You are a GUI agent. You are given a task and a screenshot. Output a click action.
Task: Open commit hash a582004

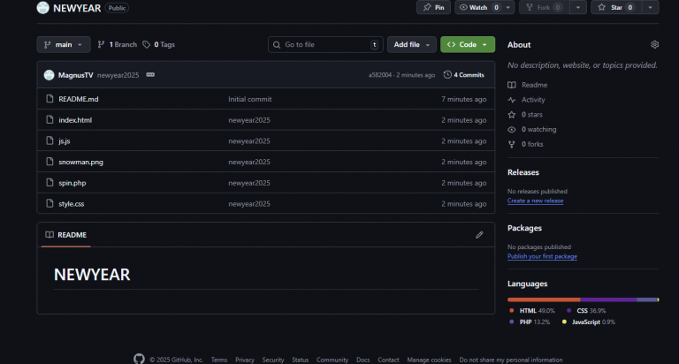point(380,75)
